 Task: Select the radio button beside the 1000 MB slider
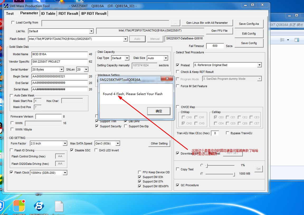tap(202, 174)
